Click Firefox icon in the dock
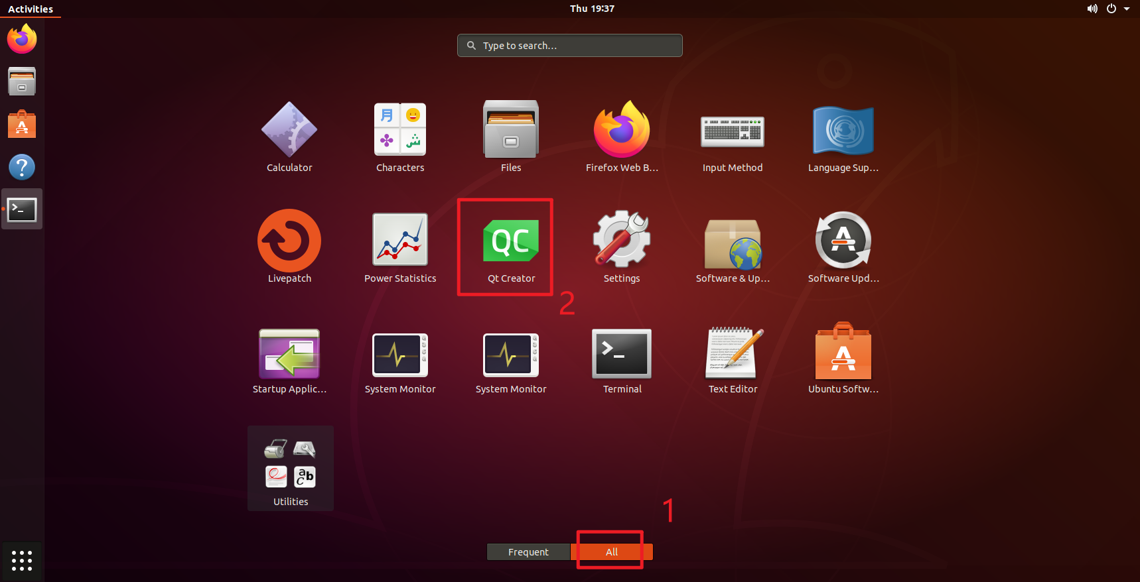The width and height of the screenshot is (1140, 582). point(22,39)
